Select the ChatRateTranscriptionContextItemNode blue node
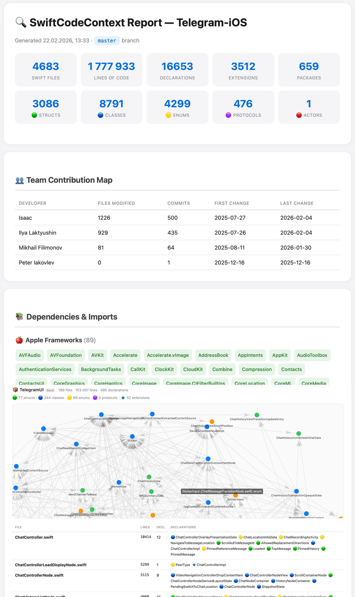355x597 pixels. (208, 459)
